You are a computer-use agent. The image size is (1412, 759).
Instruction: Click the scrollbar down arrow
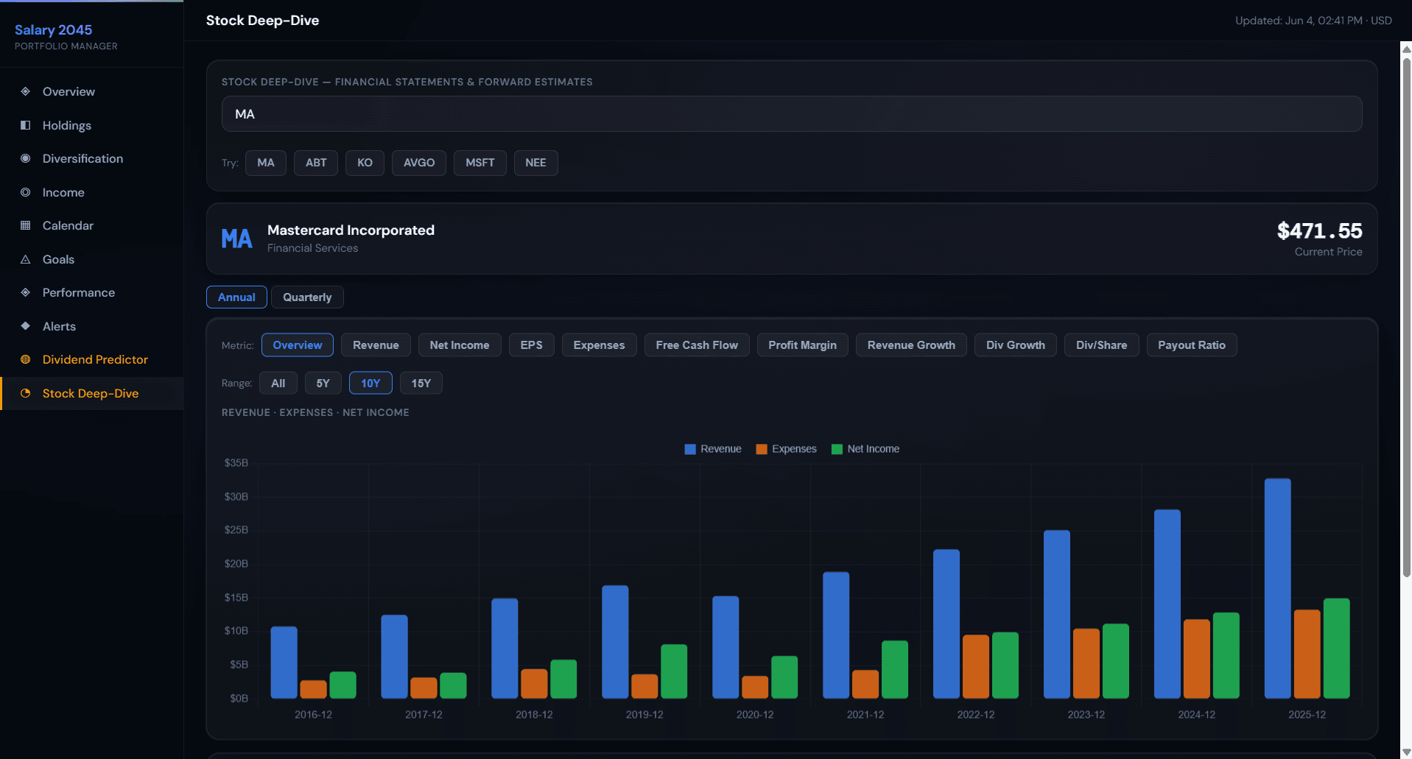[x=1406, y=752]
